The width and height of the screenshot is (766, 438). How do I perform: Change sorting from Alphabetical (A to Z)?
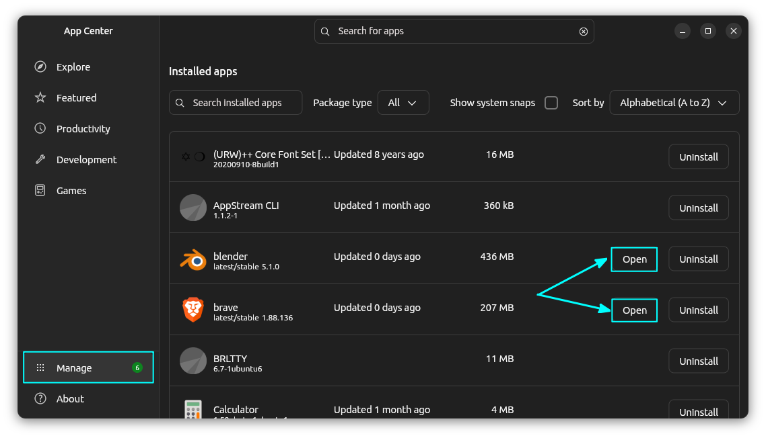pos(674,102)
